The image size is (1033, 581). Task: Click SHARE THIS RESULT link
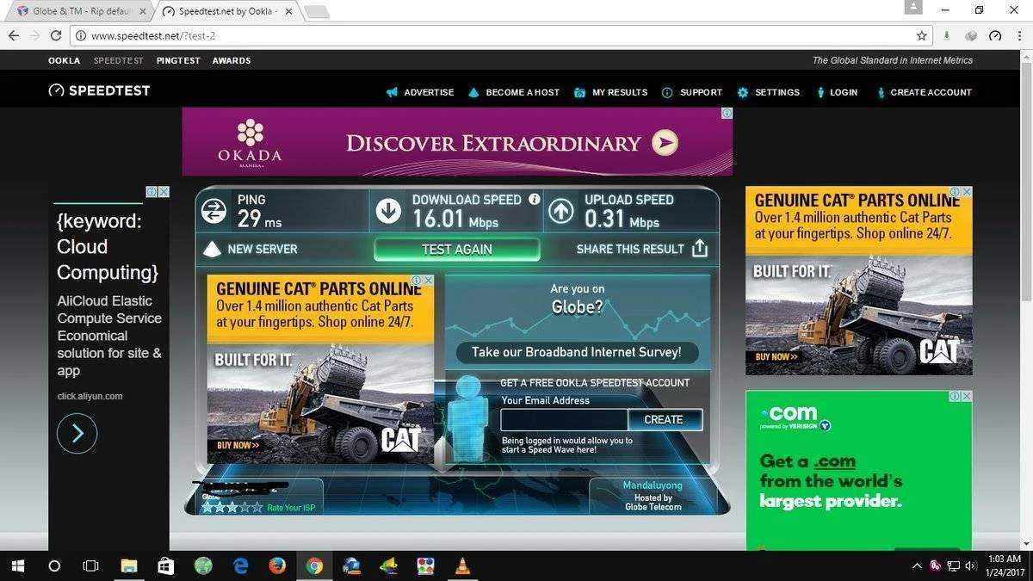pyautogui.click(x=630, y=249)
